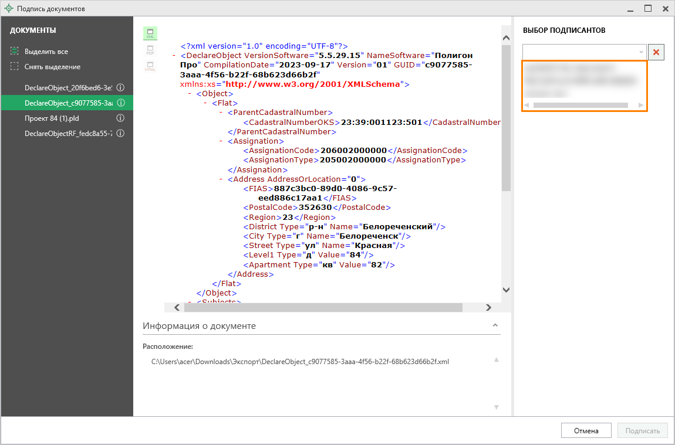Screen dimensions: 675x445
Task: Click red X to remove signer
Action: (x=656, y=52)
